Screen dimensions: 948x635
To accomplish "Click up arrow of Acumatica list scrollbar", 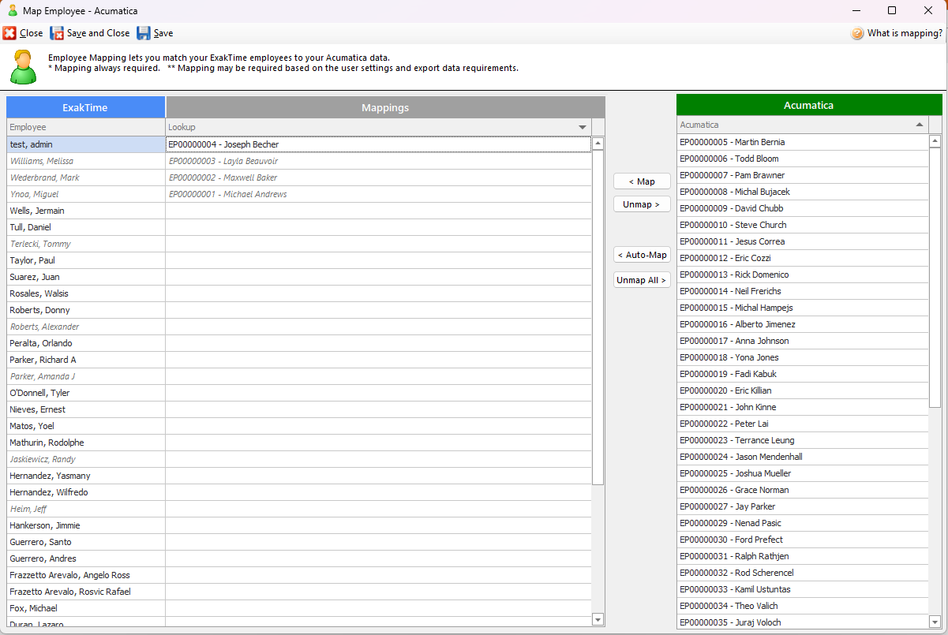I will 935,141.
